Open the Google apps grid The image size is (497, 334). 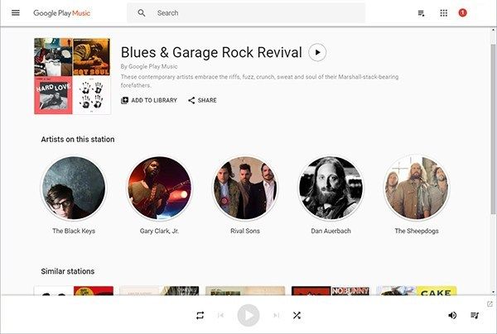coord(443,13)
